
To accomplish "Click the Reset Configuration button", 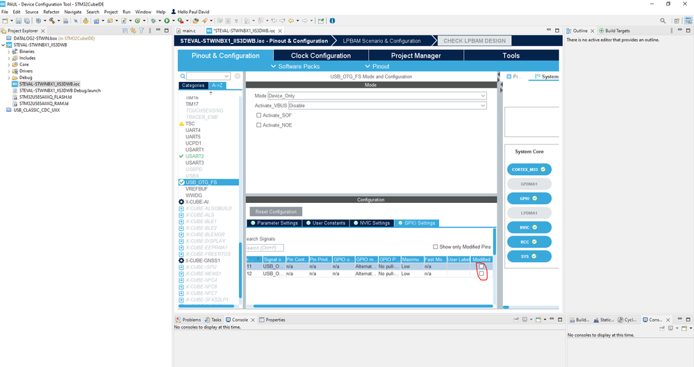I will click(x=276, y=211).
